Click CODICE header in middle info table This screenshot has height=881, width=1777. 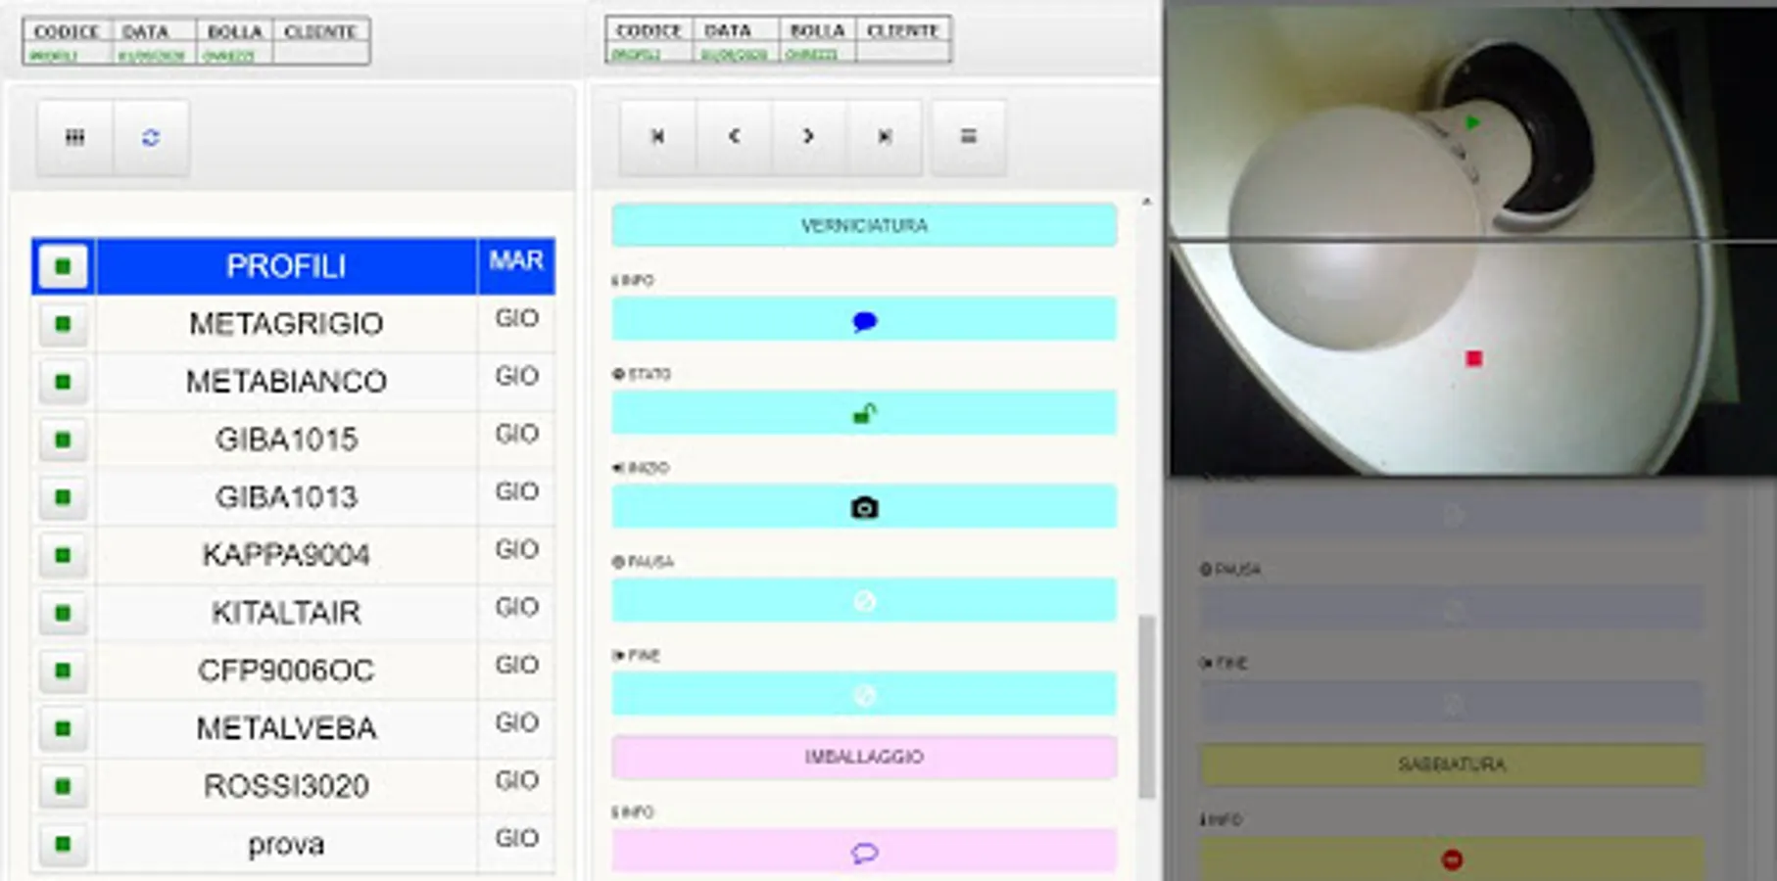(x=648, y=30)
